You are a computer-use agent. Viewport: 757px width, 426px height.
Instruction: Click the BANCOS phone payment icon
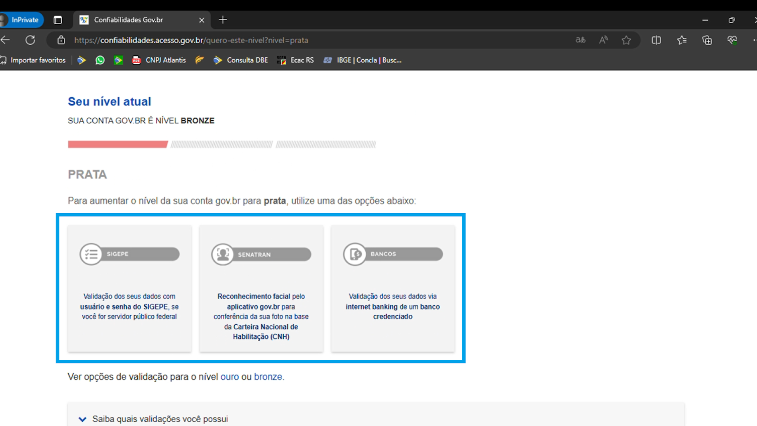354,254
